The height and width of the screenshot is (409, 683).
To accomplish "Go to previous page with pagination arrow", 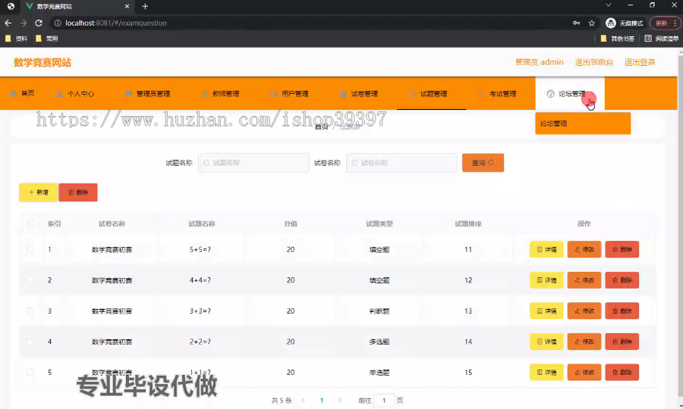I will click(x=304, y=401).
